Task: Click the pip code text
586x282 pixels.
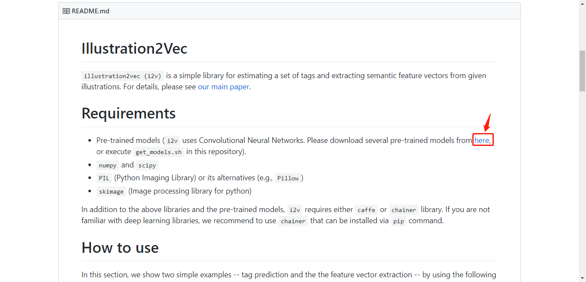Action: [399, 221]
